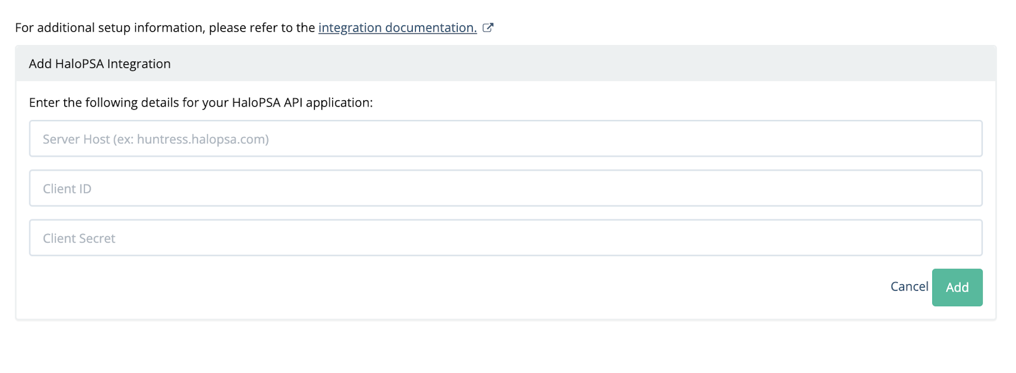Activate the field with Client ID placeholder
This screenshot has width=1016, height=373.
tap(505, 188)
